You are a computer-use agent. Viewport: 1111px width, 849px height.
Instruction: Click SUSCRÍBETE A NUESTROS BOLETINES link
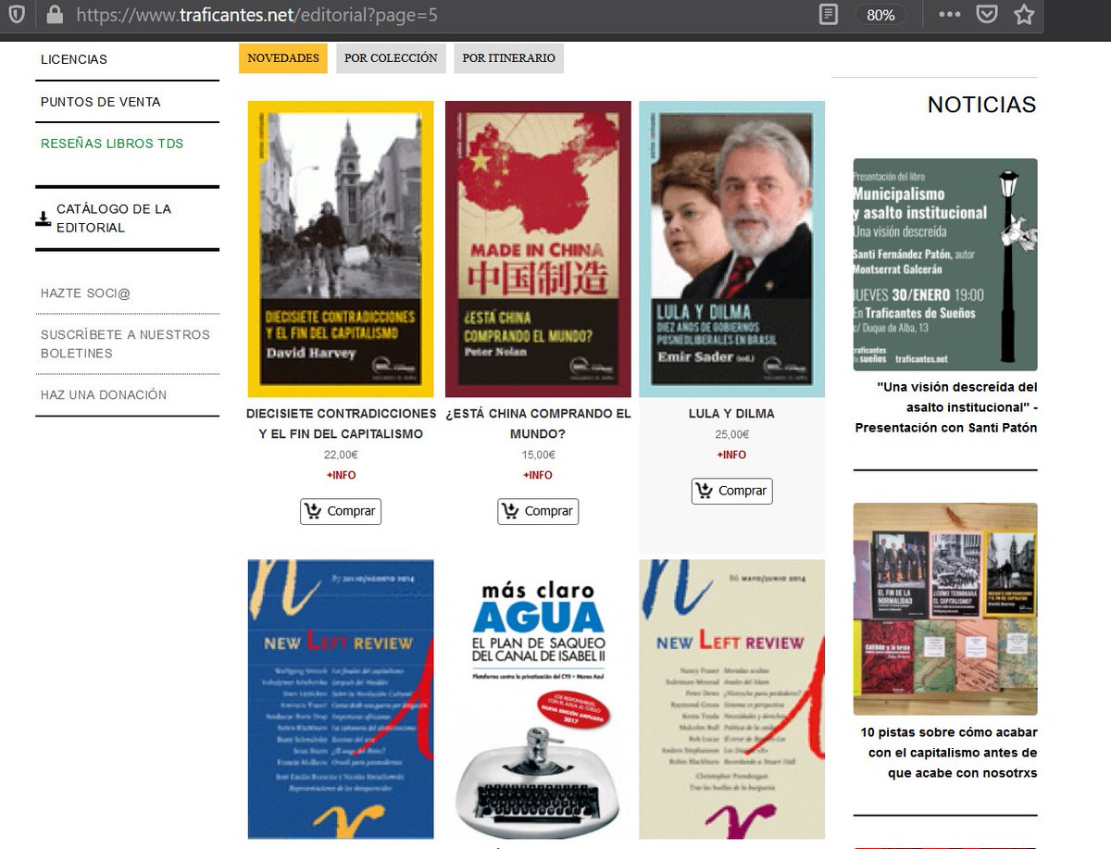click(125, 343)
